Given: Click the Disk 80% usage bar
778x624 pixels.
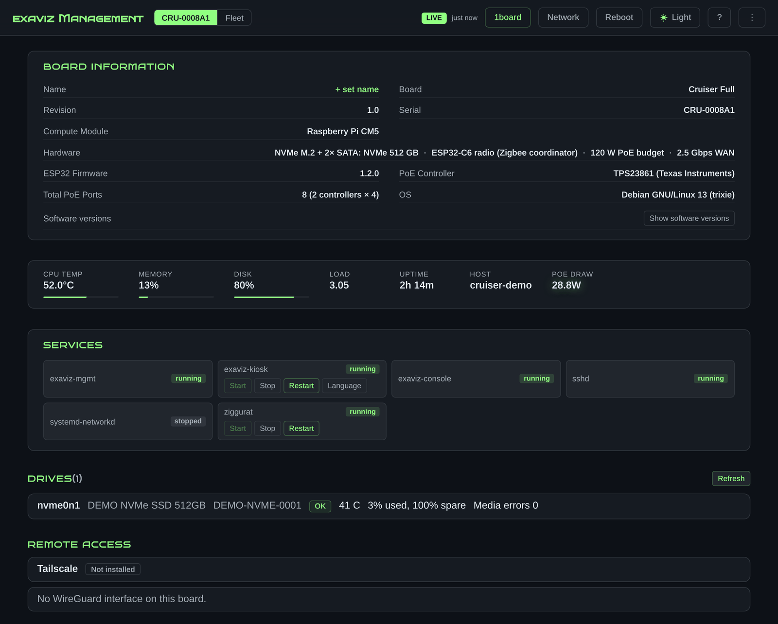Looking at the screenshot, I should click(x=271, y=297).
